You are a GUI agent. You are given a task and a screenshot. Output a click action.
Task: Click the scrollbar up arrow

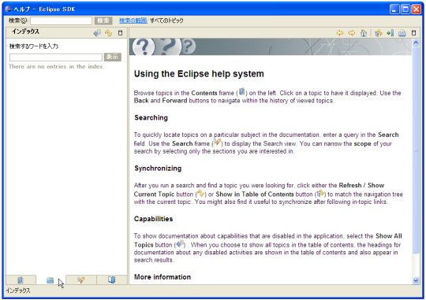click(x=416, y=43)
